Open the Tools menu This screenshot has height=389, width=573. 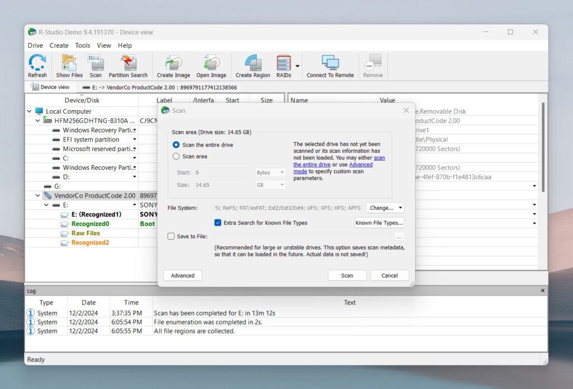[x=82, y=45]
